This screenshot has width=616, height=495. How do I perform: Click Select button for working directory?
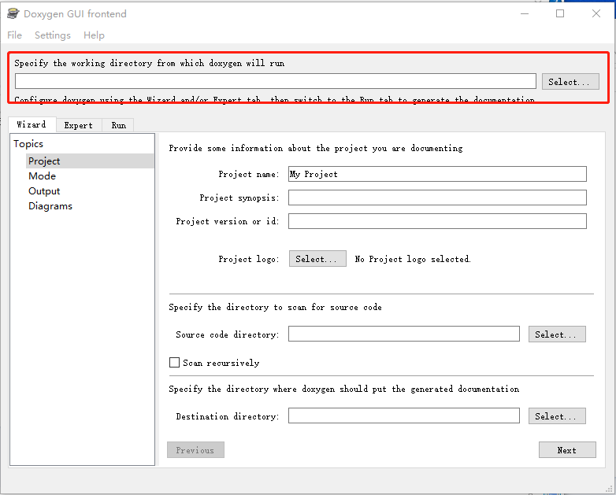(x=570, y=82)
